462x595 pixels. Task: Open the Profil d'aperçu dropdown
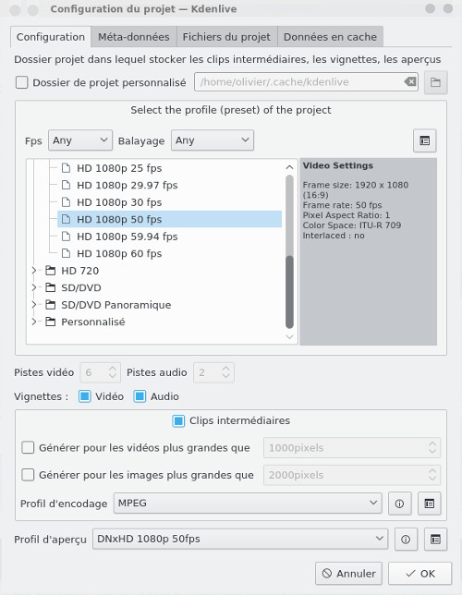point(240,539)
